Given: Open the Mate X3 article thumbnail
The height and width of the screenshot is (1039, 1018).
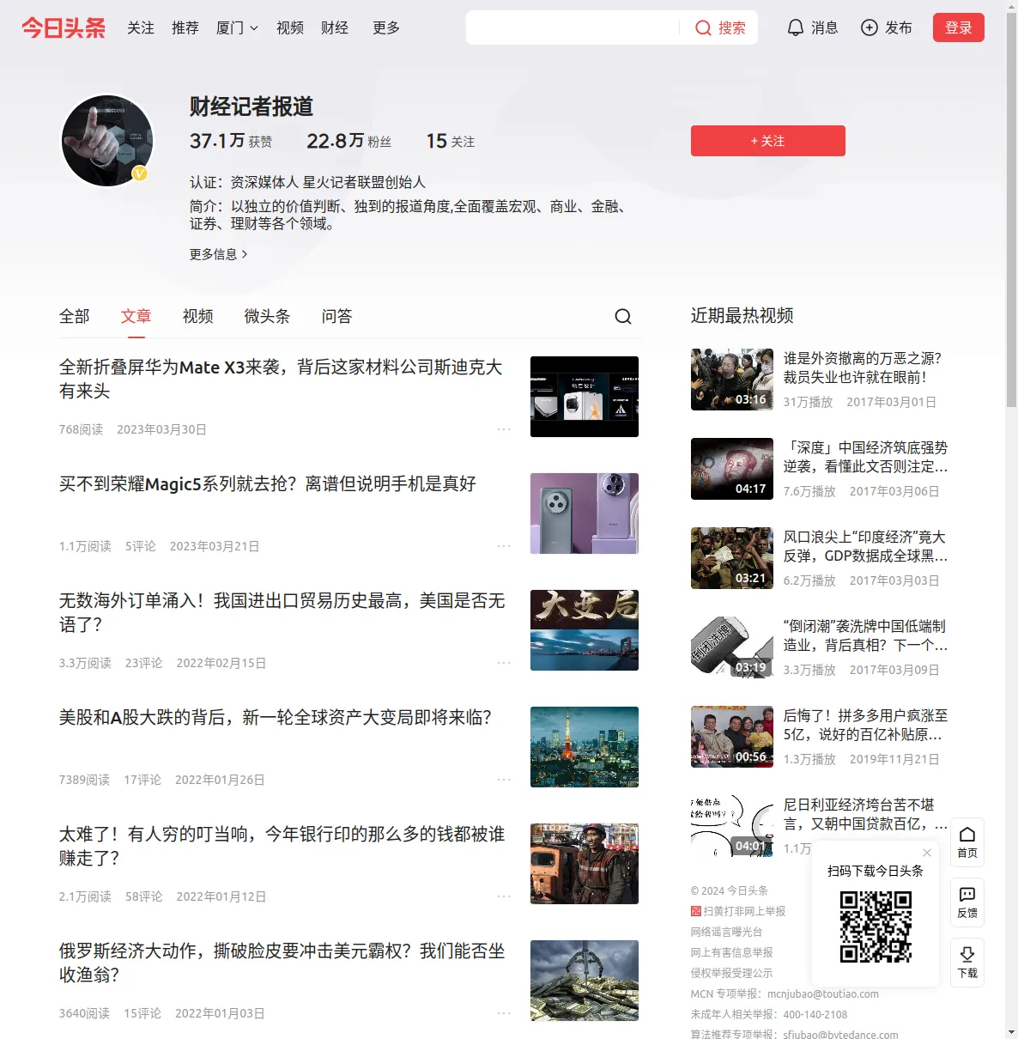Looking at the screenshot, I should pyautogui.click(x=585, y=397).
